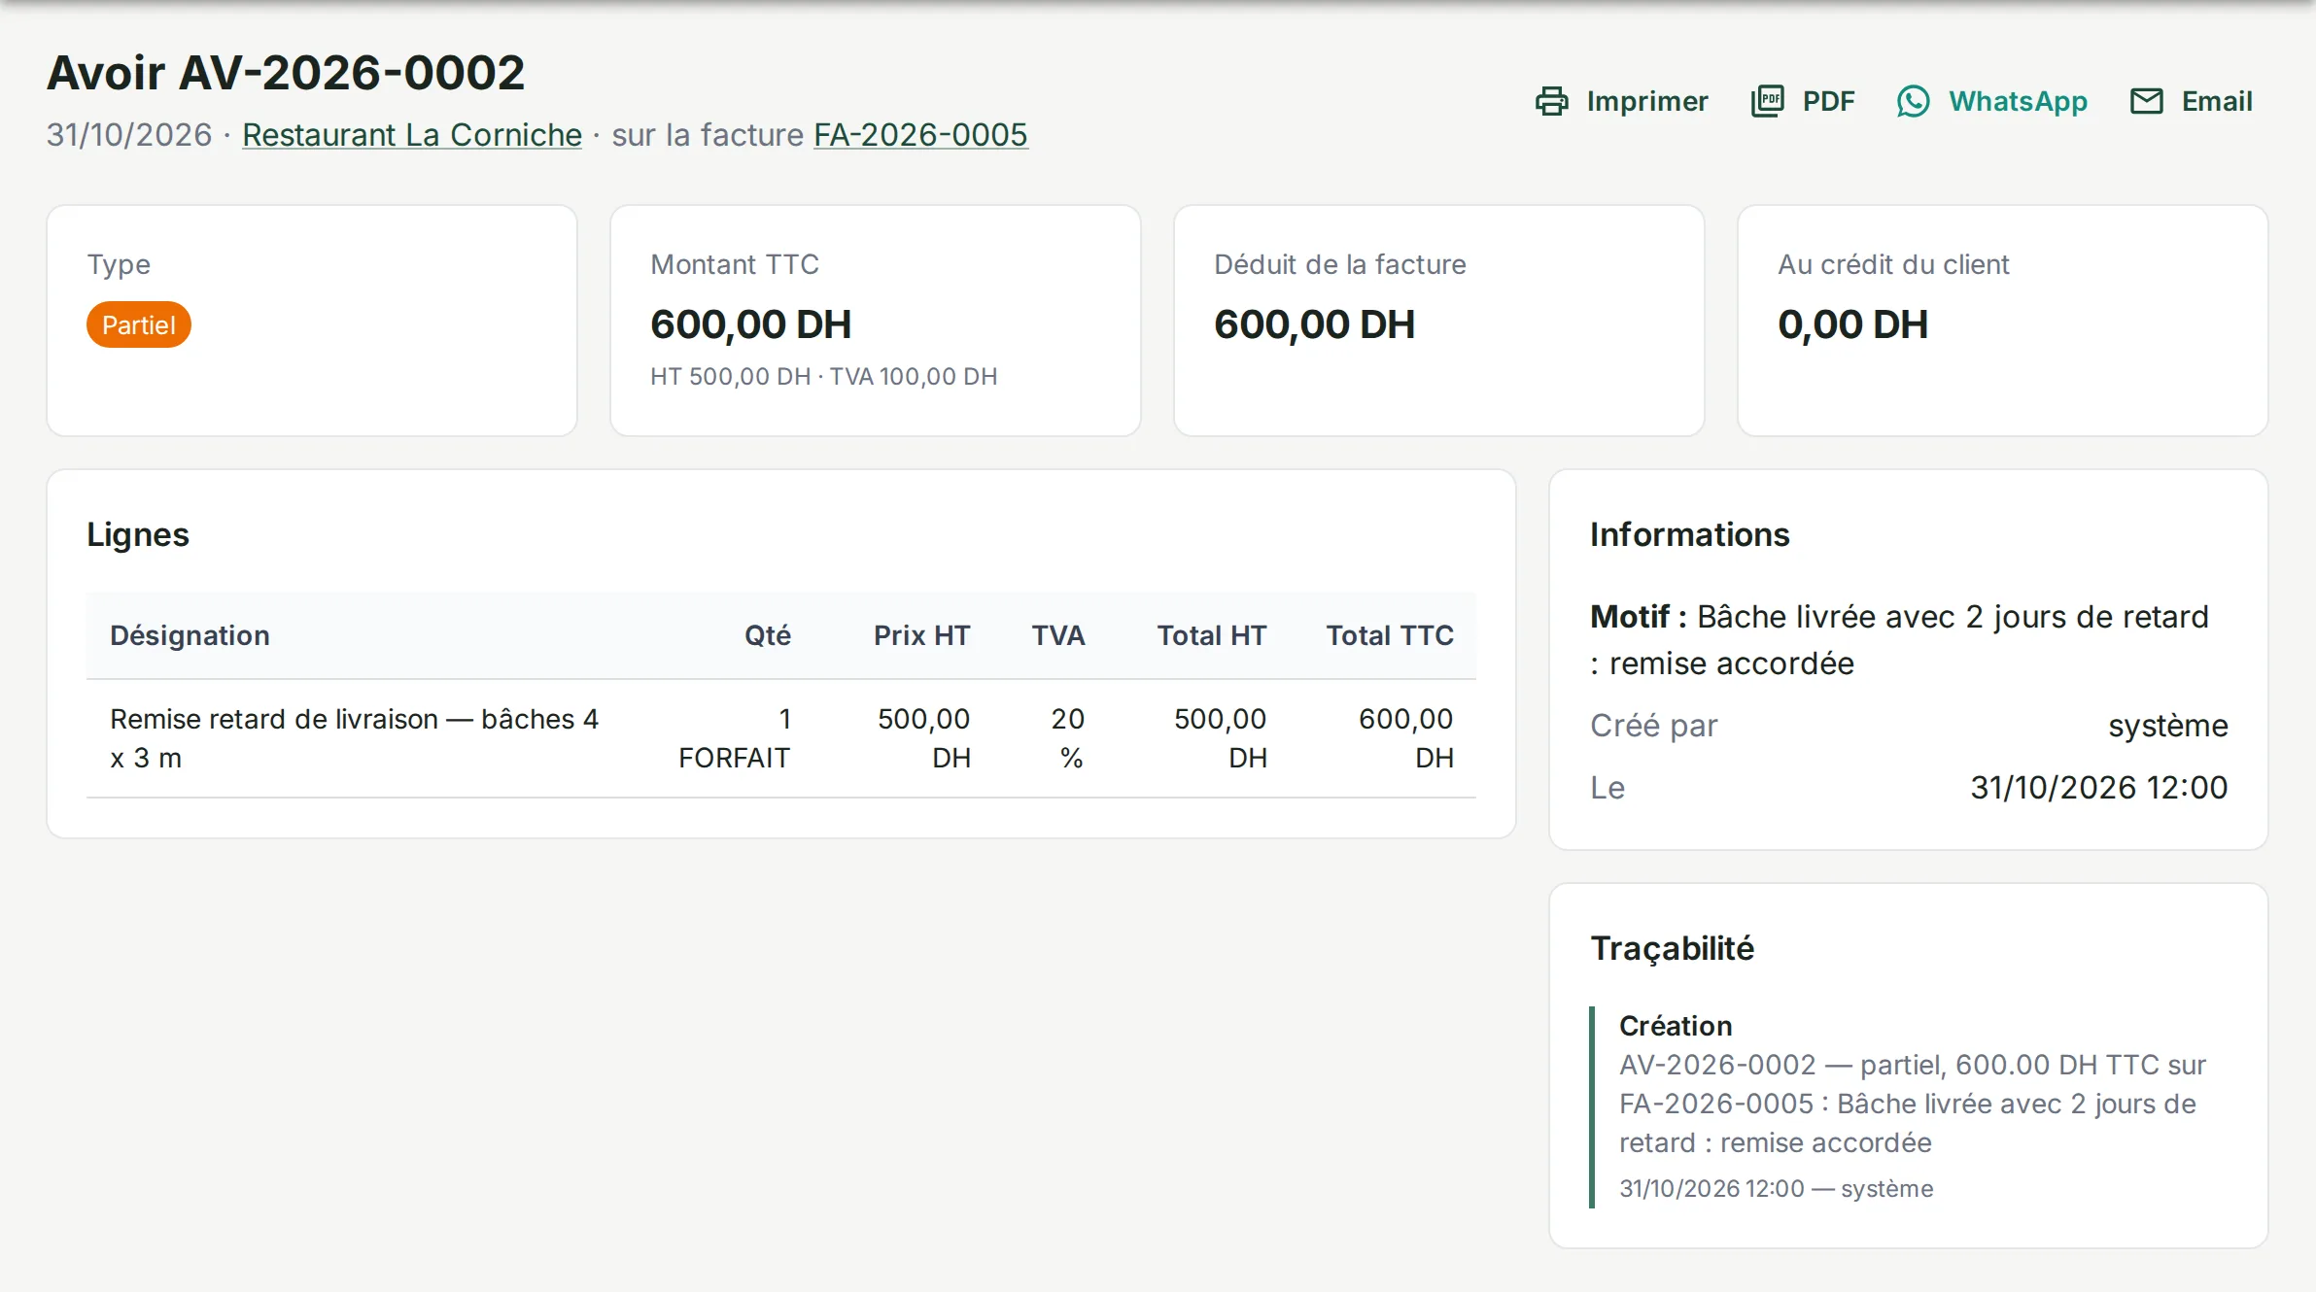Click the Désignation column header

[x=190, y=635]
